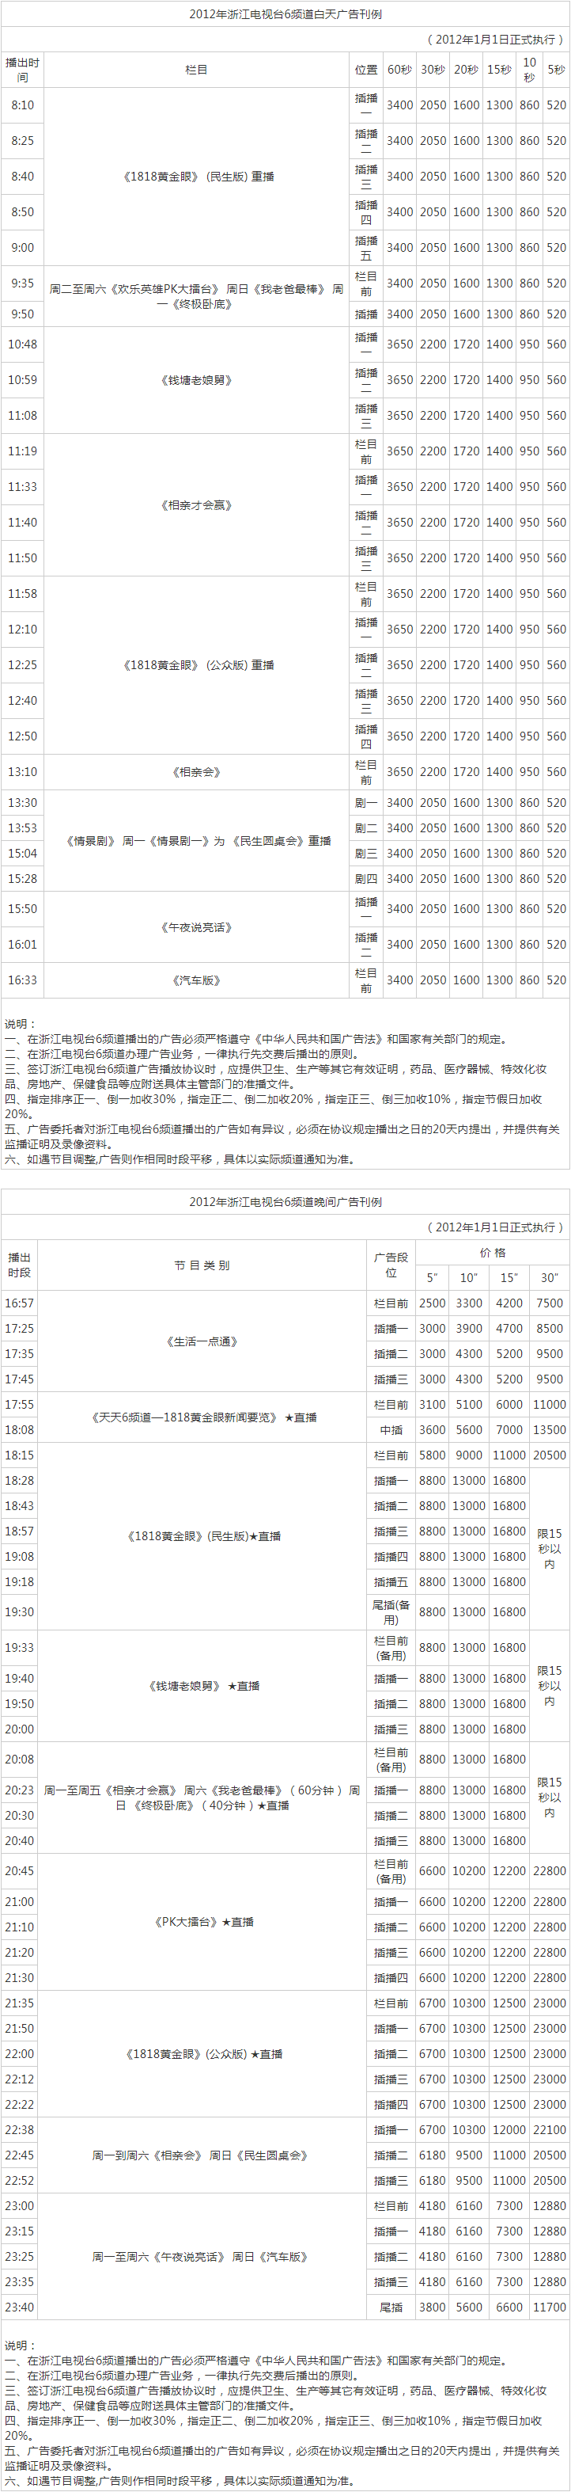
Task: Click the price "2500" in 16:57 row
Action: click(x=432, y=1303)
